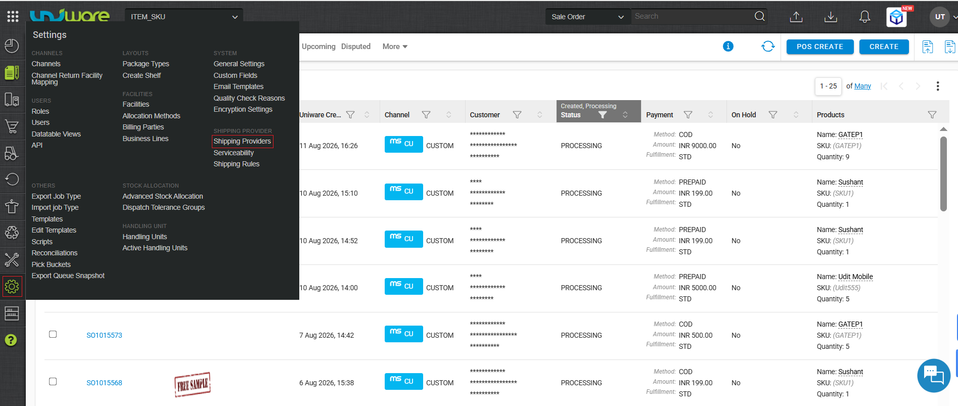Select the checkbox for order SO1015573

tap(53, 334)
